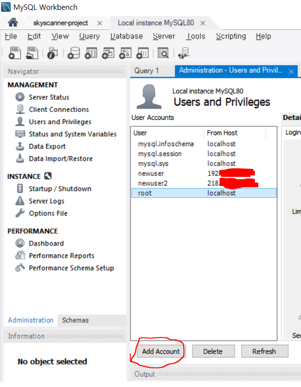
Task: Click the Client Connections icon
Action: (x=20, y=109)
